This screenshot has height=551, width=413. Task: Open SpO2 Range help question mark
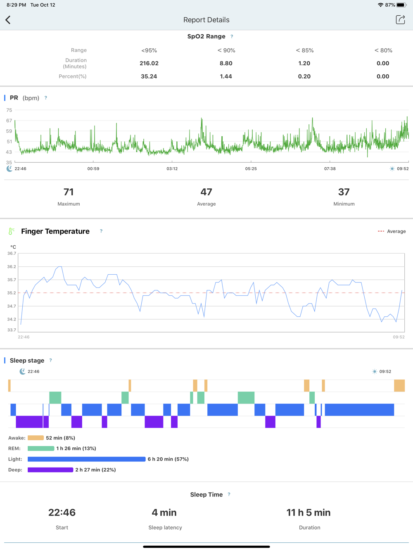(x=232, y=36)
